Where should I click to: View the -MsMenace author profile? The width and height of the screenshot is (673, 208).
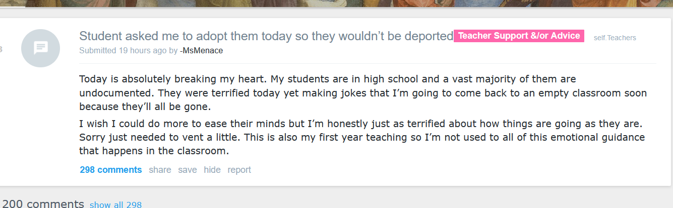click(x=201, y=51)
